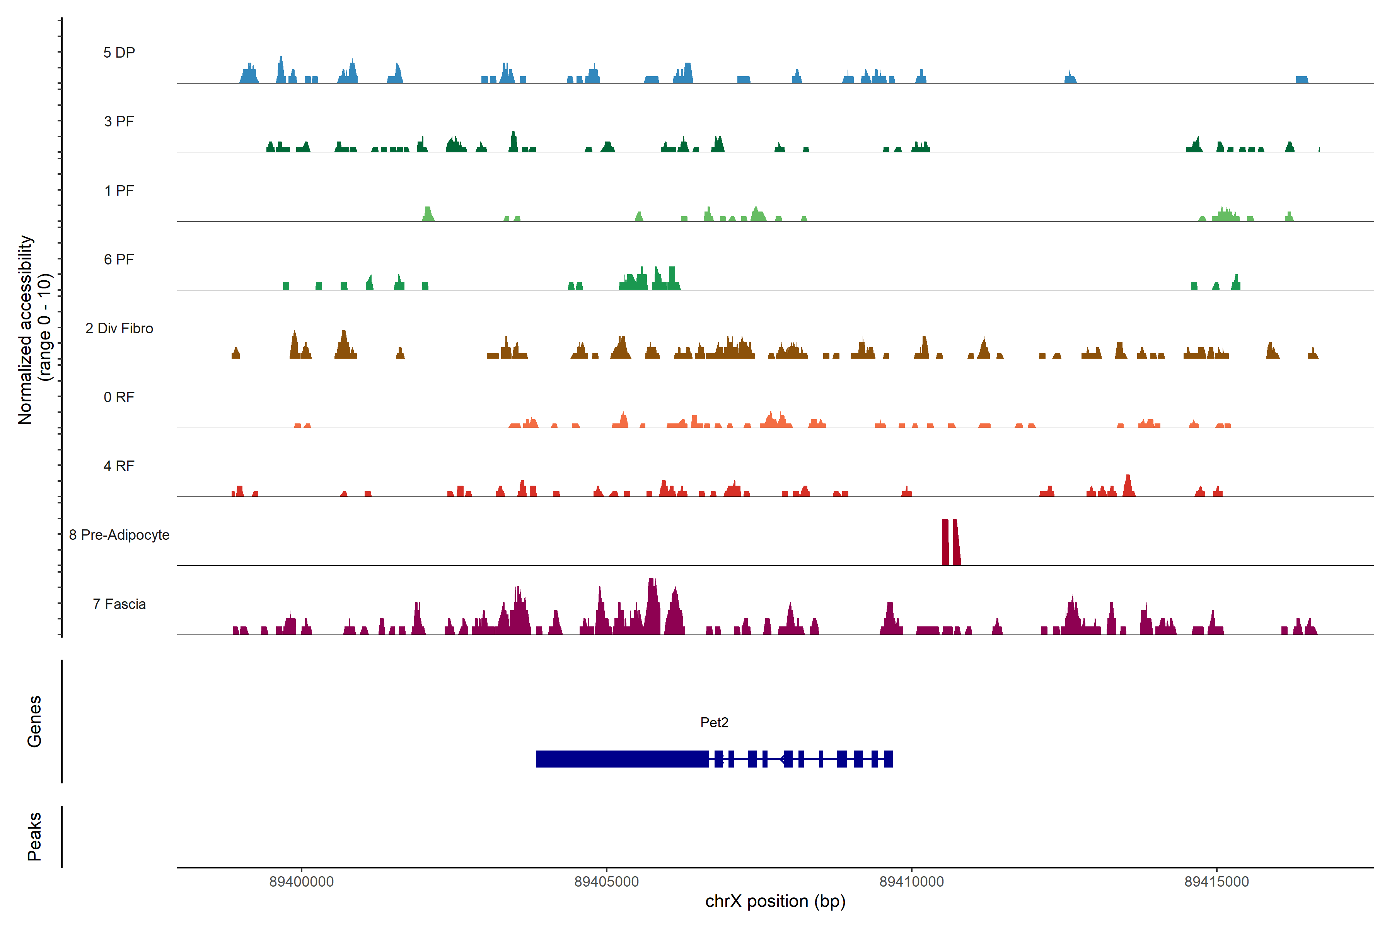1392x928 pixels.
Task: Click the 0 RF track label
Action: point(119,397)
